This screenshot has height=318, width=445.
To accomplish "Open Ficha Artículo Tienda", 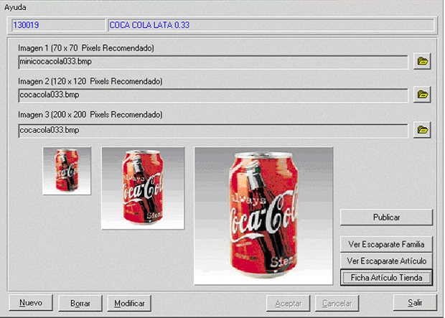I will click(x=386, y=277).
